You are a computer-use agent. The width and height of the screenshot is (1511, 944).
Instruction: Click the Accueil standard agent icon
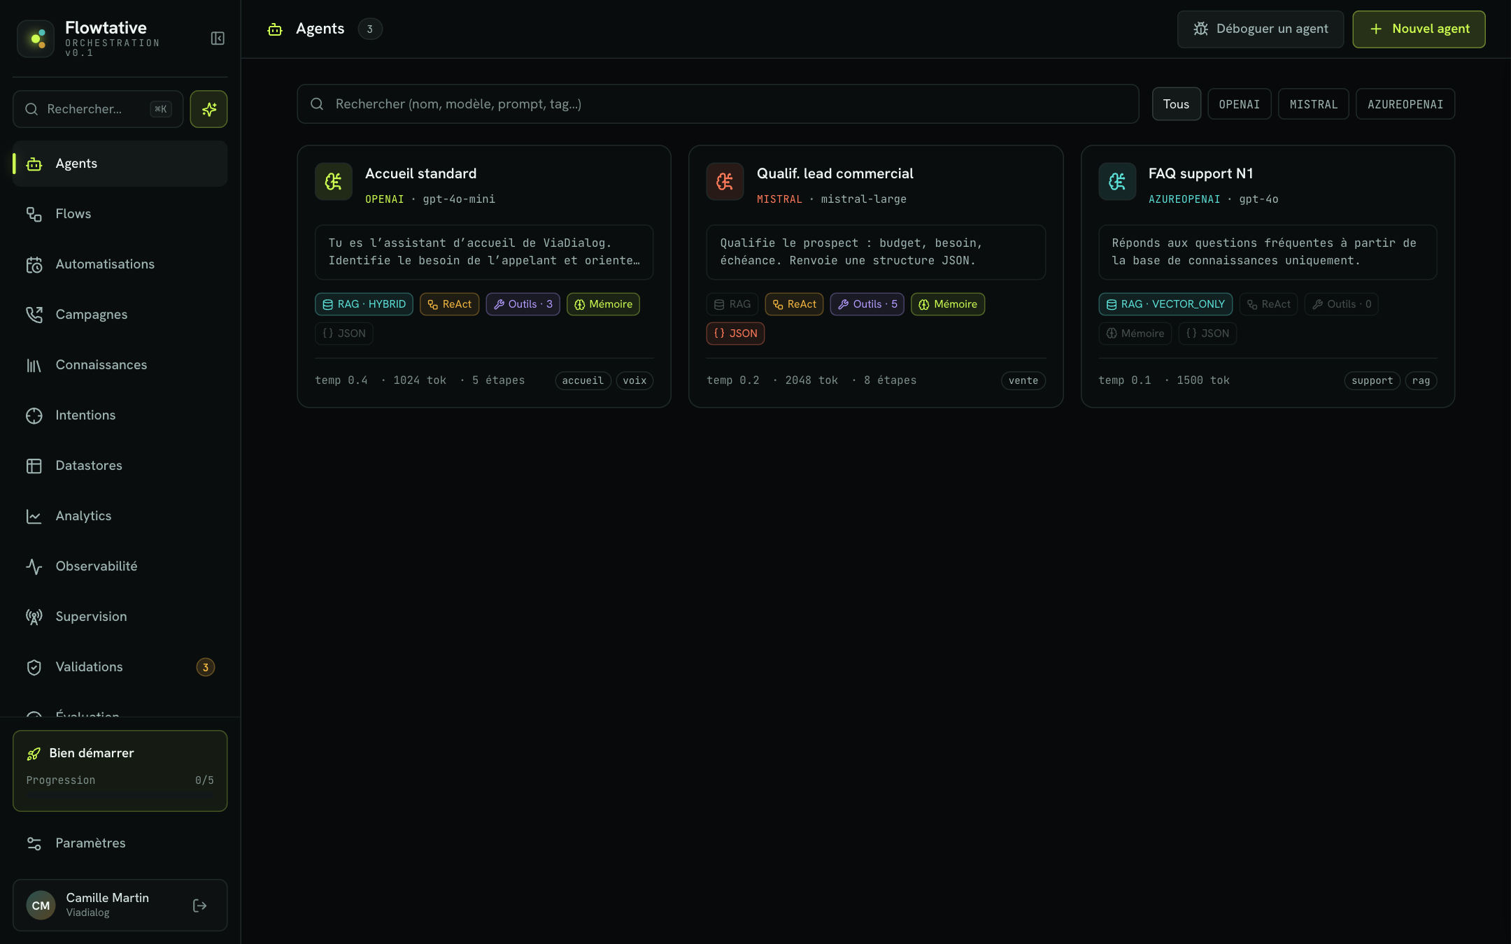333,182
